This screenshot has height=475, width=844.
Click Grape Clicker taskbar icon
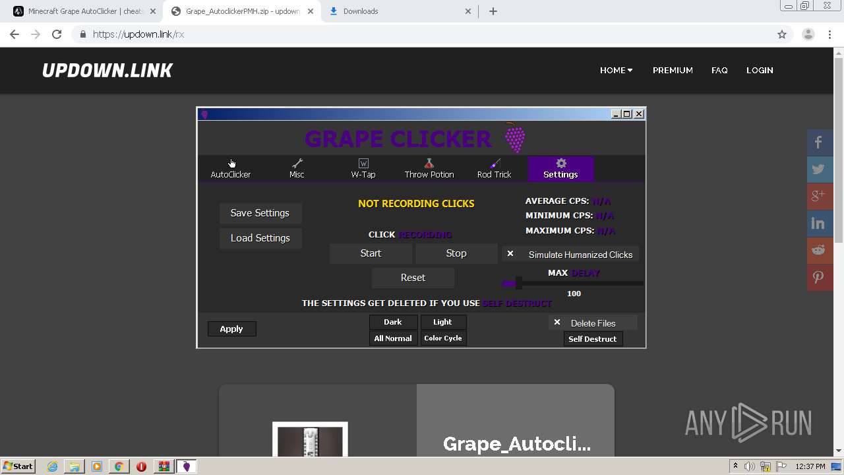(187, 466)
